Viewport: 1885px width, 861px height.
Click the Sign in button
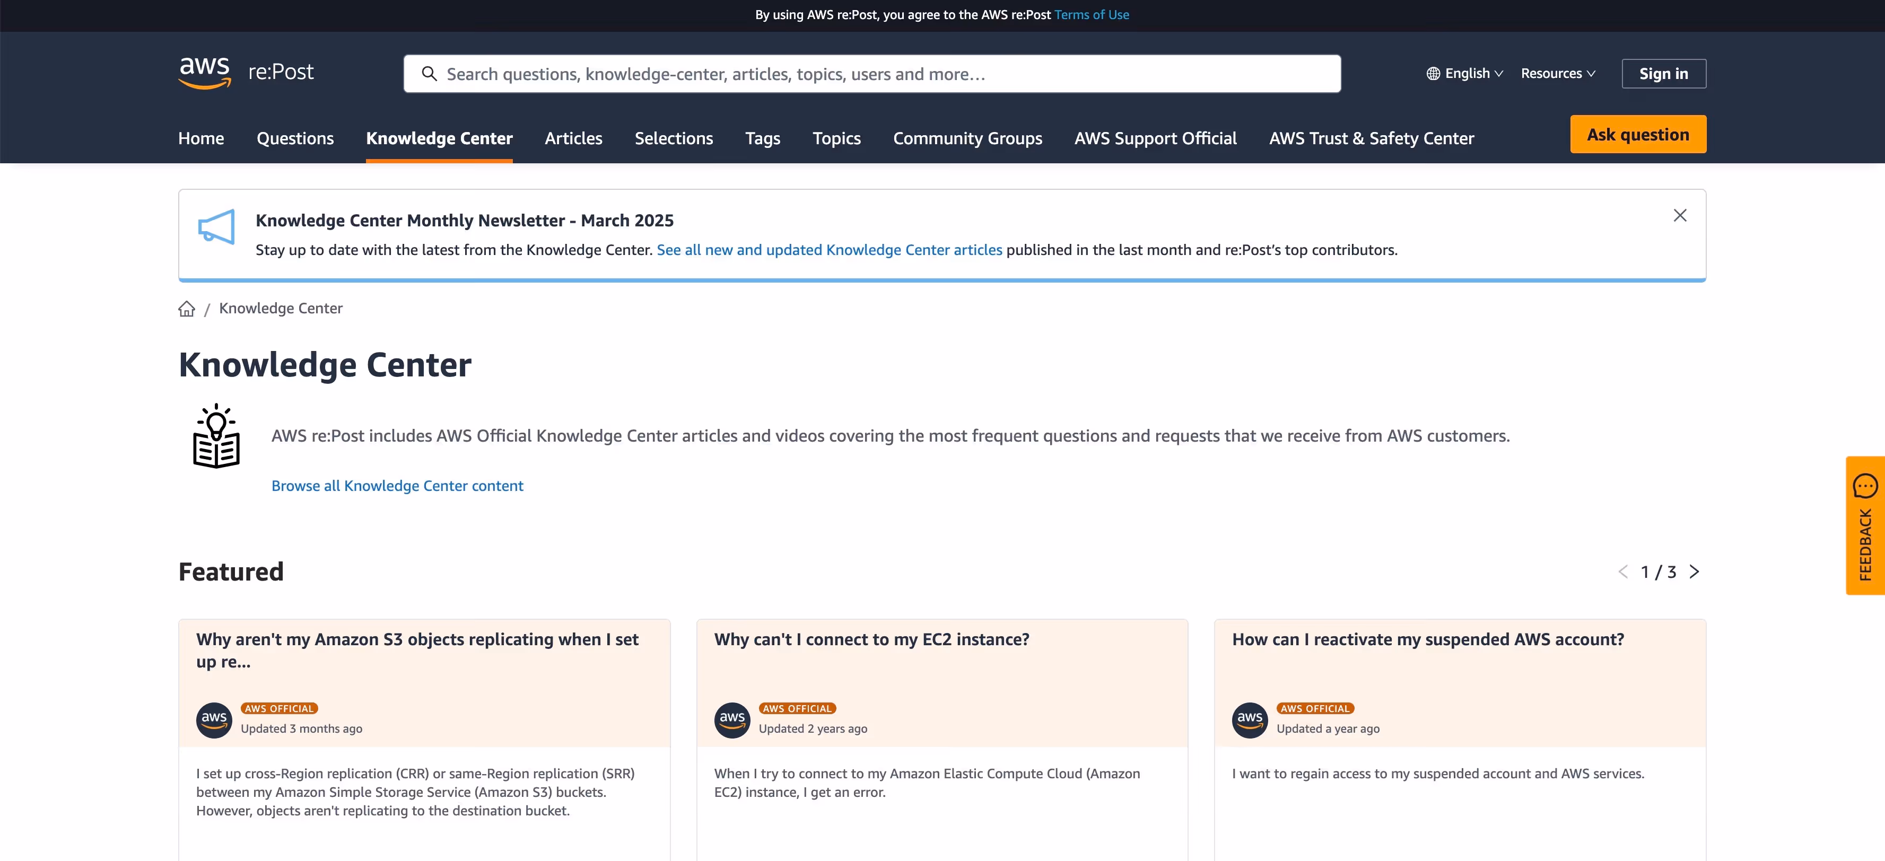pos(1663,73)
